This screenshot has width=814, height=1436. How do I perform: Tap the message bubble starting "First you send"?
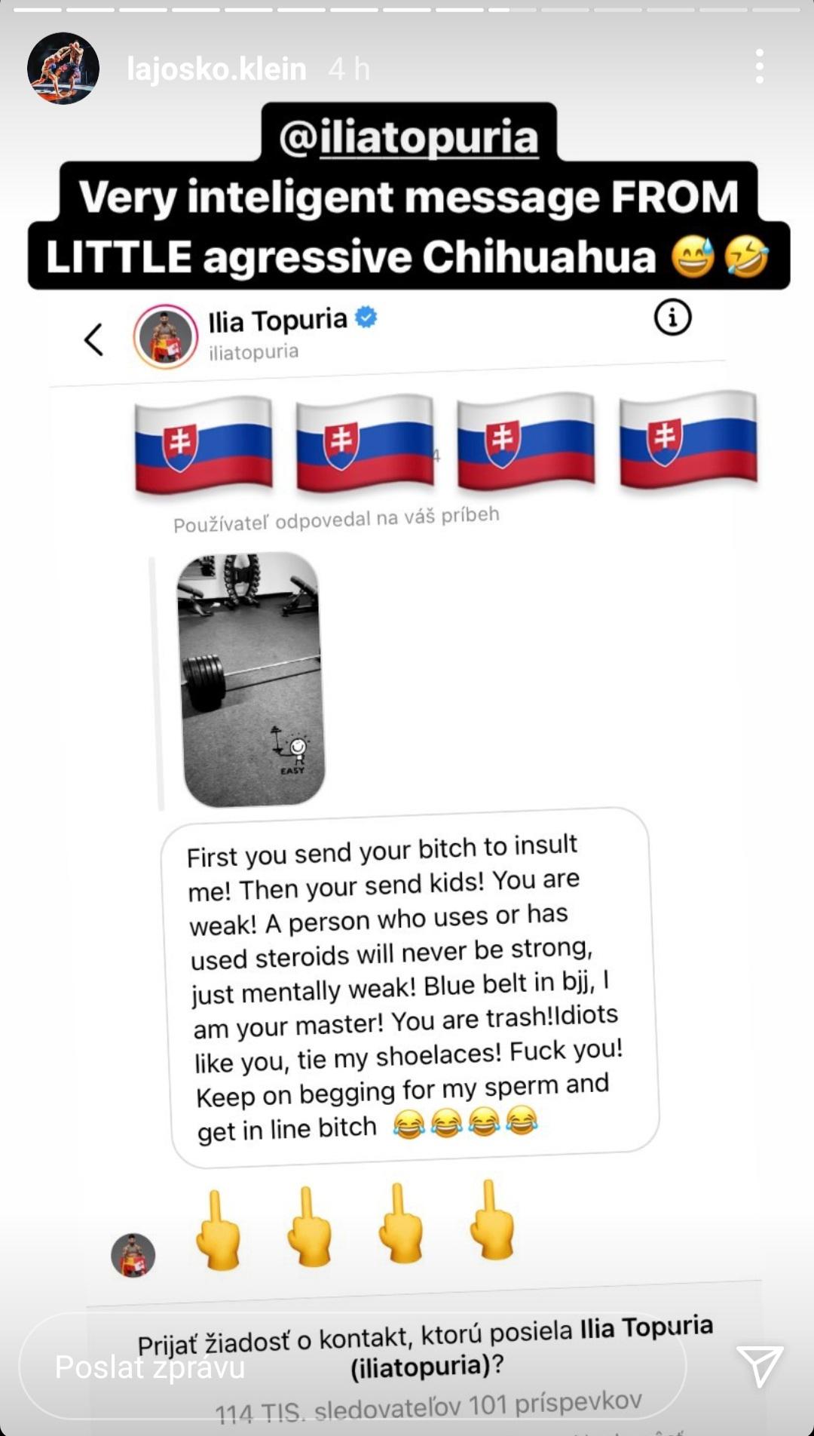[409, 987]
